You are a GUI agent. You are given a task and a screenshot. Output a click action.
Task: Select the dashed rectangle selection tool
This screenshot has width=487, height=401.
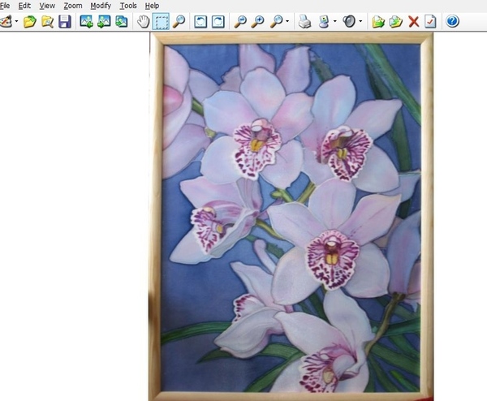click(161, 21)
